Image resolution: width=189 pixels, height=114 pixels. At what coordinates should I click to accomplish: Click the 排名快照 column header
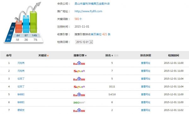click(146, 55)
